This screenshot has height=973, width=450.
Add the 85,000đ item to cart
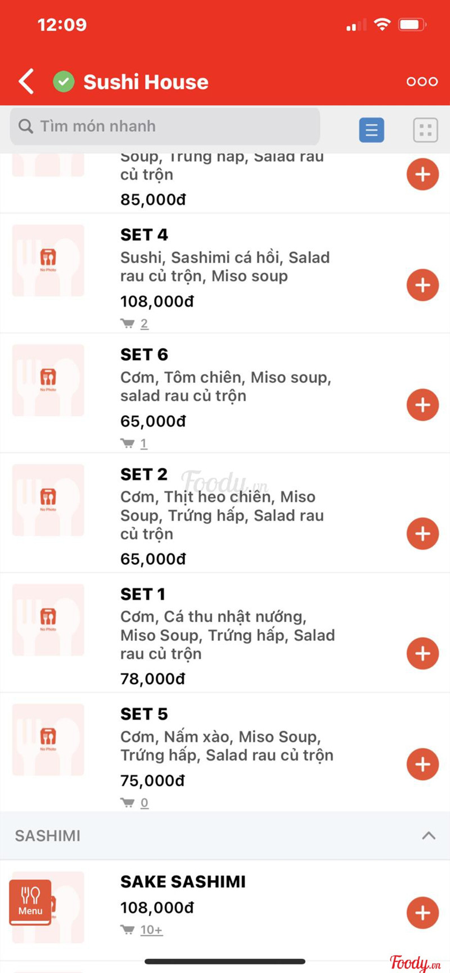pyautogui.click(x=422, y=174)
